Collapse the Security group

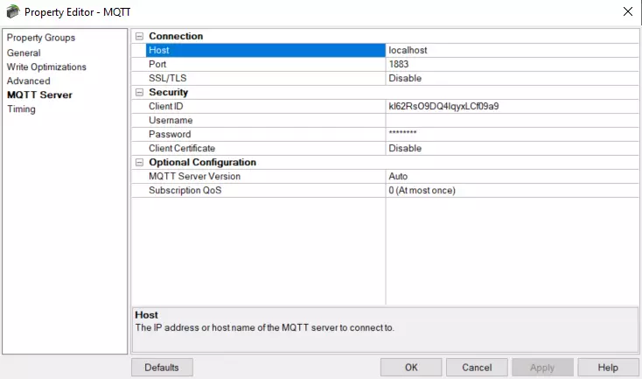point(139,92)
